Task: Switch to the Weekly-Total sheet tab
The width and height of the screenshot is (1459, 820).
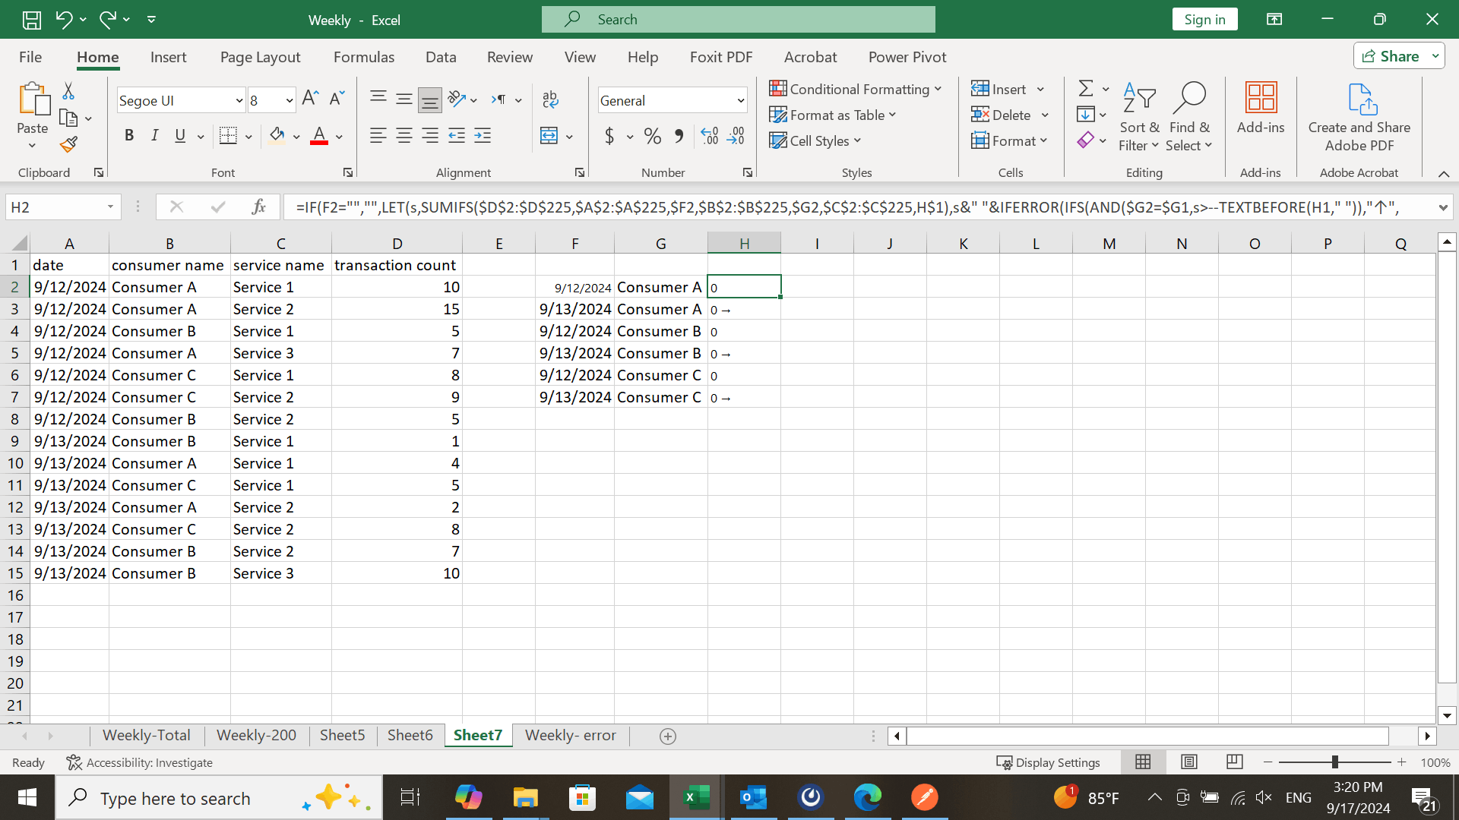Action: [146, 735]
